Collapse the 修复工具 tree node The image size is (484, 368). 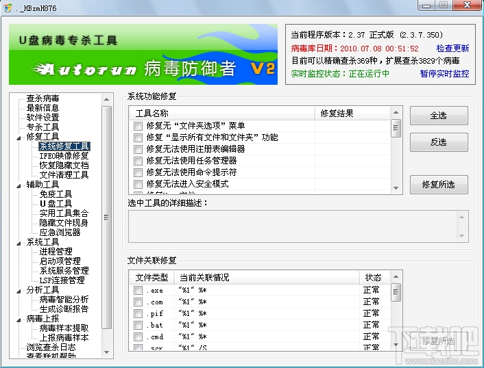pos(19,137)
